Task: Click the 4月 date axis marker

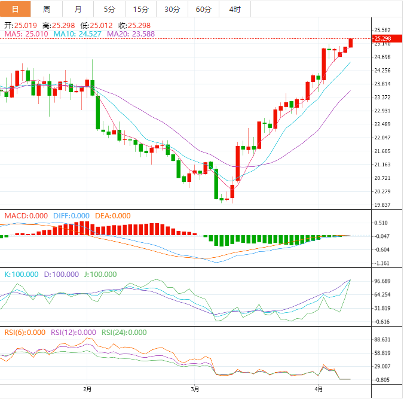Action: (319, 389)
